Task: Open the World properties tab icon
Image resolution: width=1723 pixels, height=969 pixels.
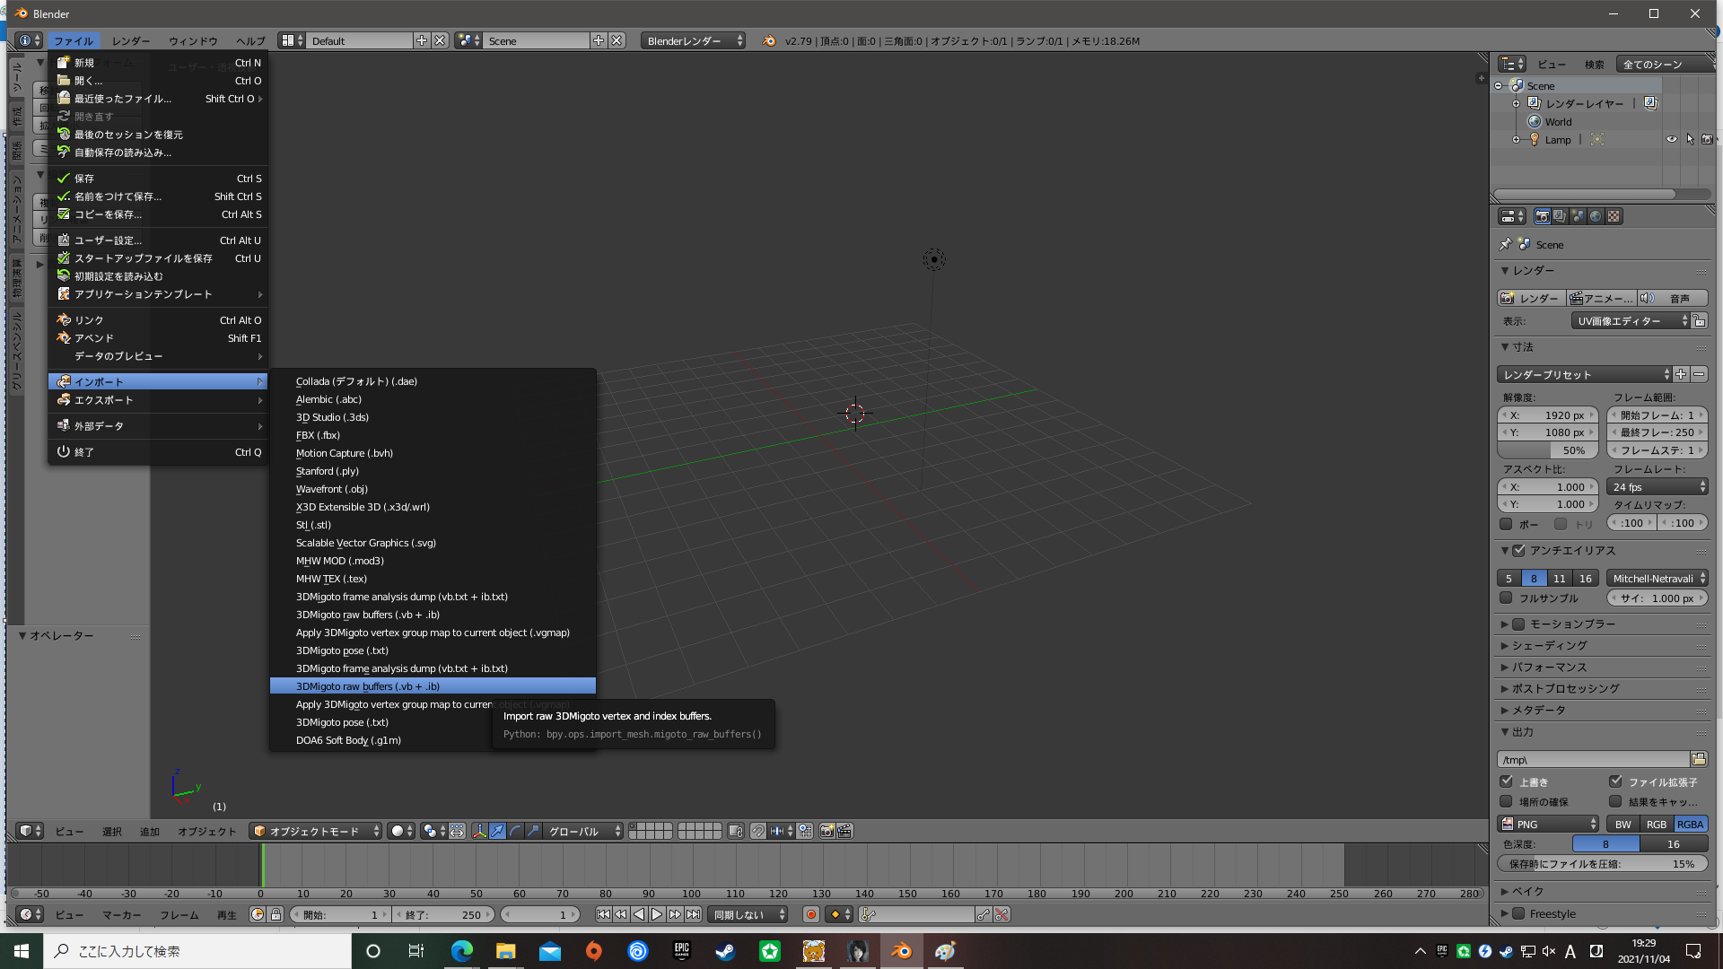Action: pos(1596,216)
